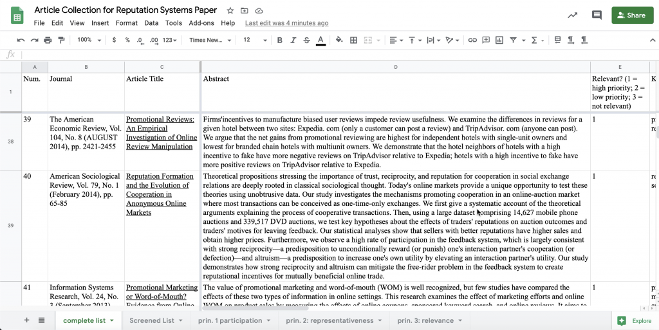Set right-to-left text direction
This screenshot has height=330, width=659.
584,40
